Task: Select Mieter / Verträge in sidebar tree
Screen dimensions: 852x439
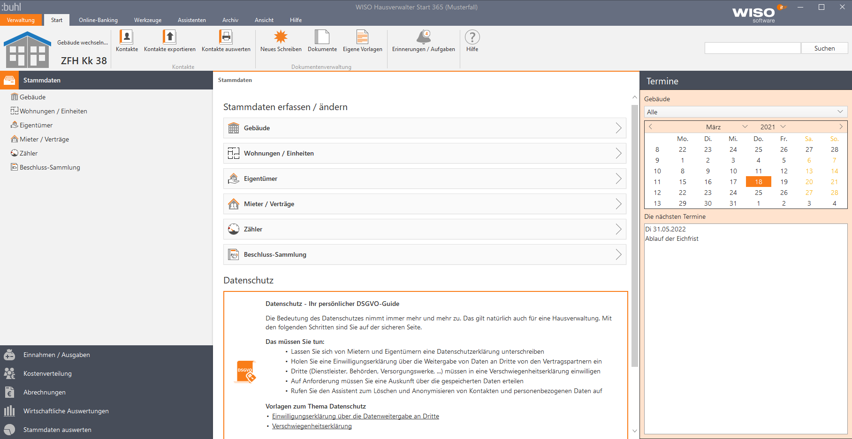Action: 44,139
